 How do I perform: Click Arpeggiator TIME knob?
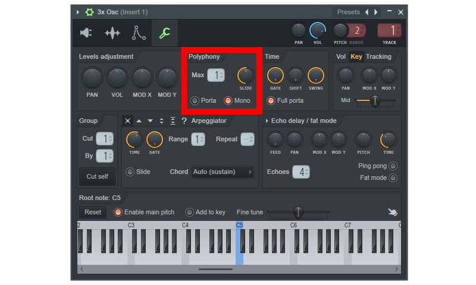[x=134, y=140]
